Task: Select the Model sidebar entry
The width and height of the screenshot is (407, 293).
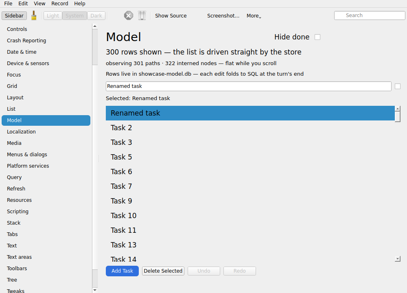Action: (46, 120)
